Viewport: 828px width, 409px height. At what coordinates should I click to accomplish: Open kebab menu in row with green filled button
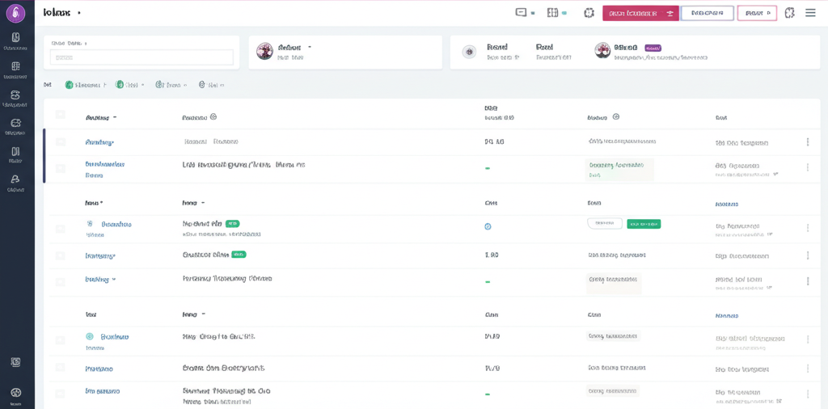(808, 228)
